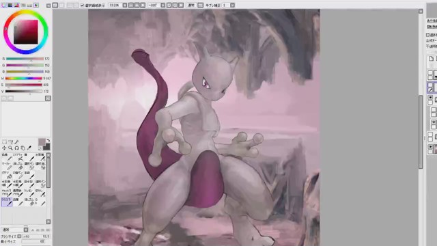Choose the ぼかし blur tool
Screen dimensions: 437x246
pyautogui.click(x=40, y=193)
